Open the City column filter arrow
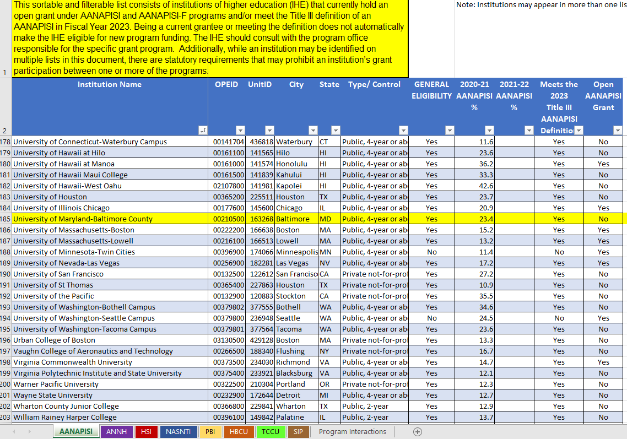 [x=313, y=131]
